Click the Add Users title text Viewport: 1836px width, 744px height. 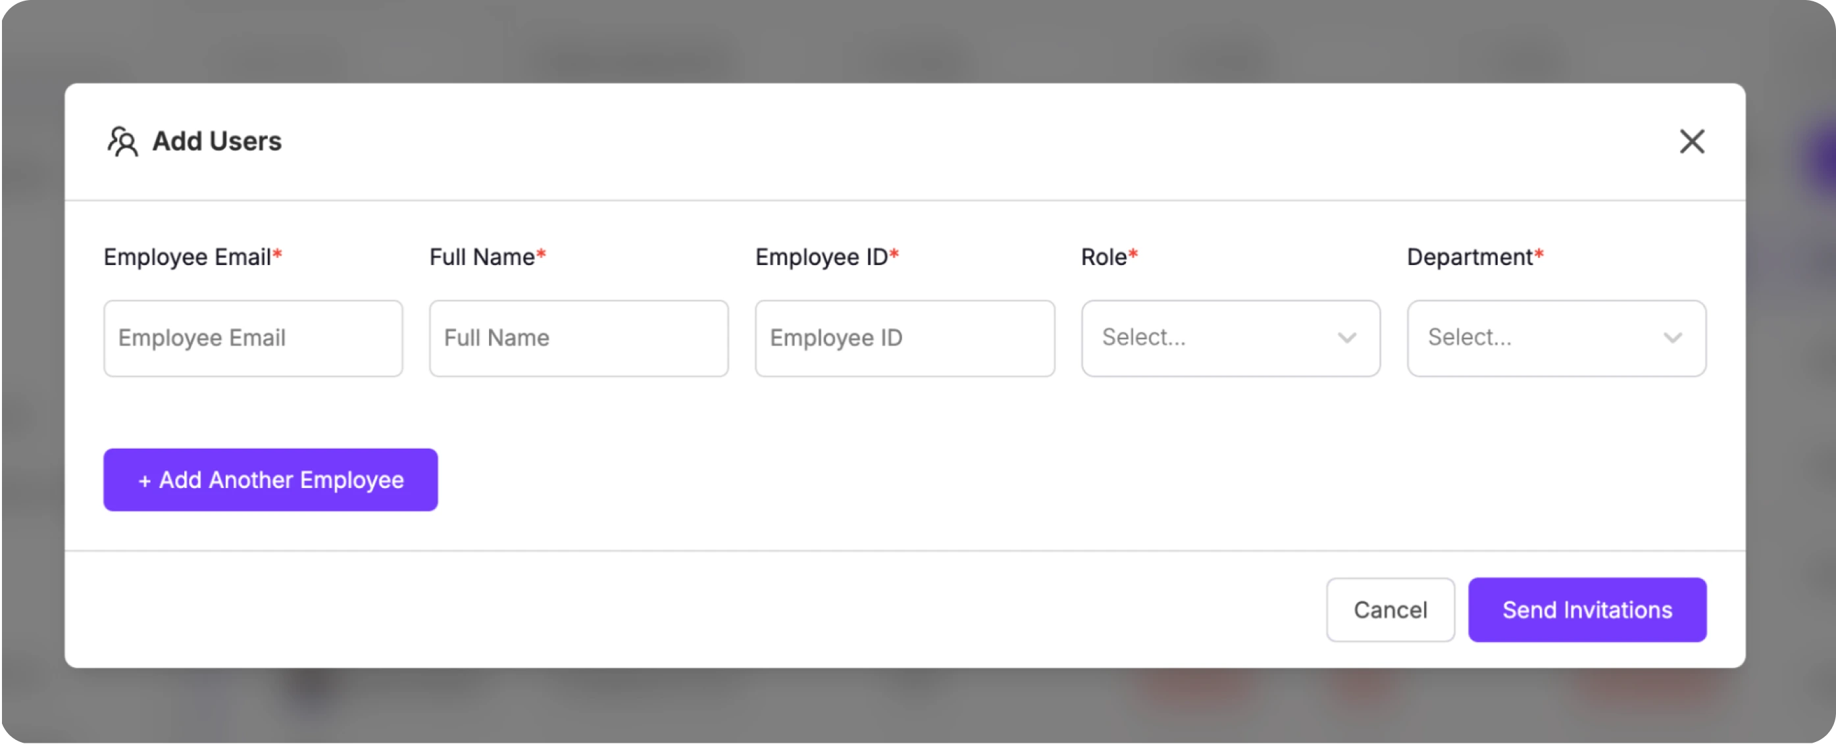point(217,141)
